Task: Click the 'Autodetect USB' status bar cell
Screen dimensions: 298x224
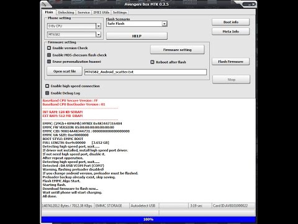Action: [144, 206]
